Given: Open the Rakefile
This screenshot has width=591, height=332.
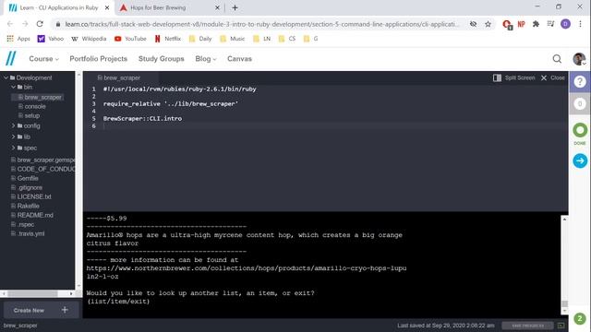Looking at the screenshot, I should pyautogui.click(x=25, y=206).
